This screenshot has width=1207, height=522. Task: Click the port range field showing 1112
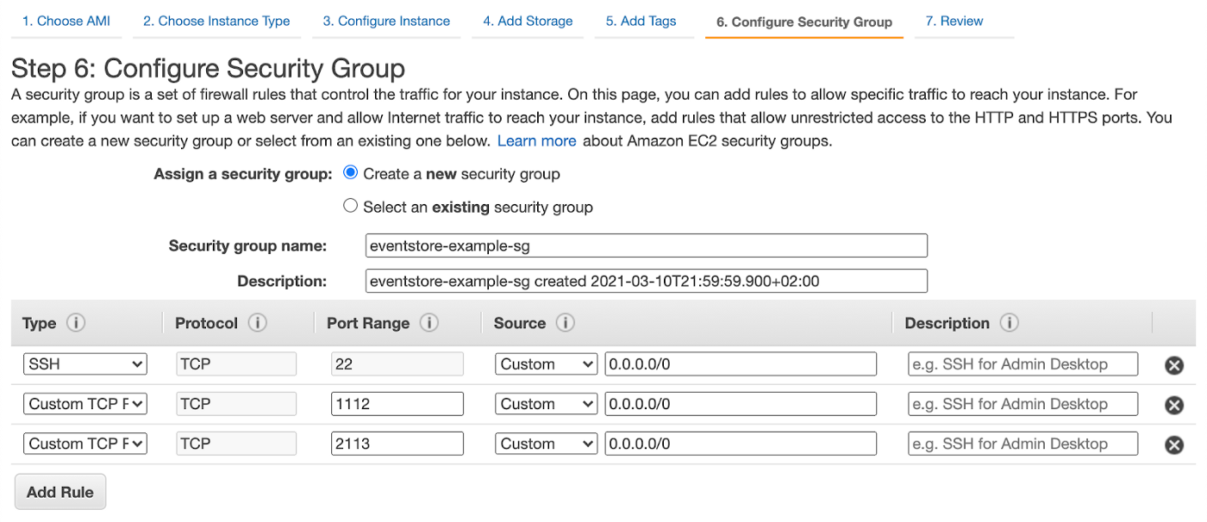[x=397, y=403]
